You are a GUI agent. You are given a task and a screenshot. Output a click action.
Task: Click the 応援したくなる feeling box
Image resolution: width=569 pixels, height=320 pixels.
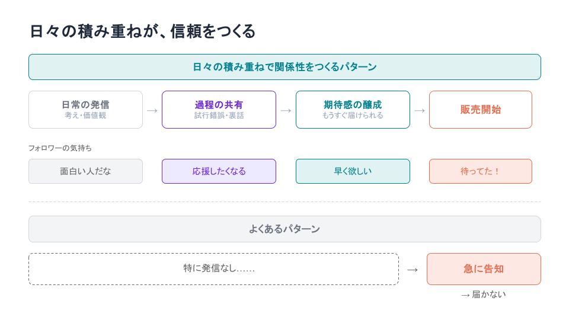click(x=219, y=171)
